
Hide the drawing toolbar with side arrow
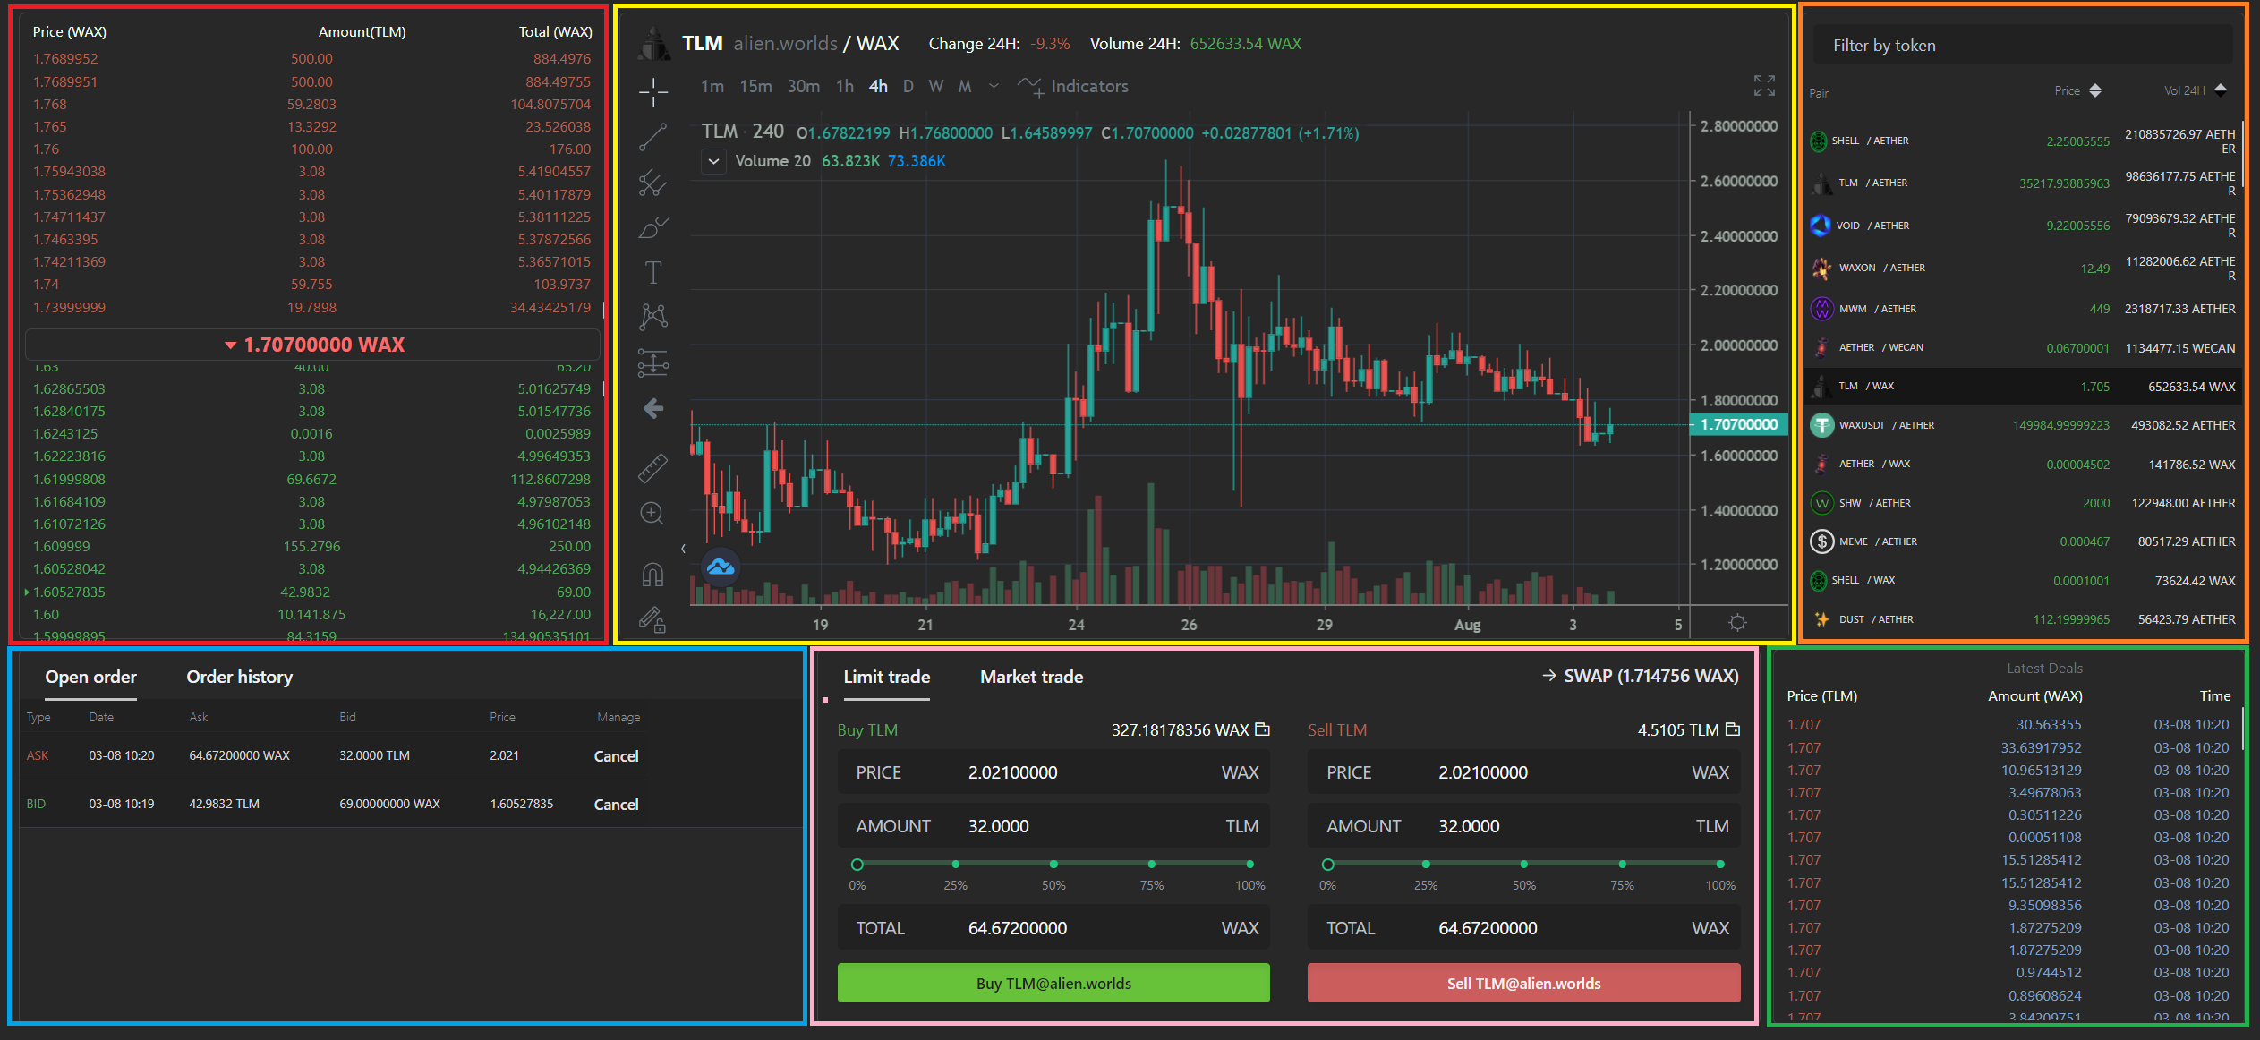pos(683,549)
